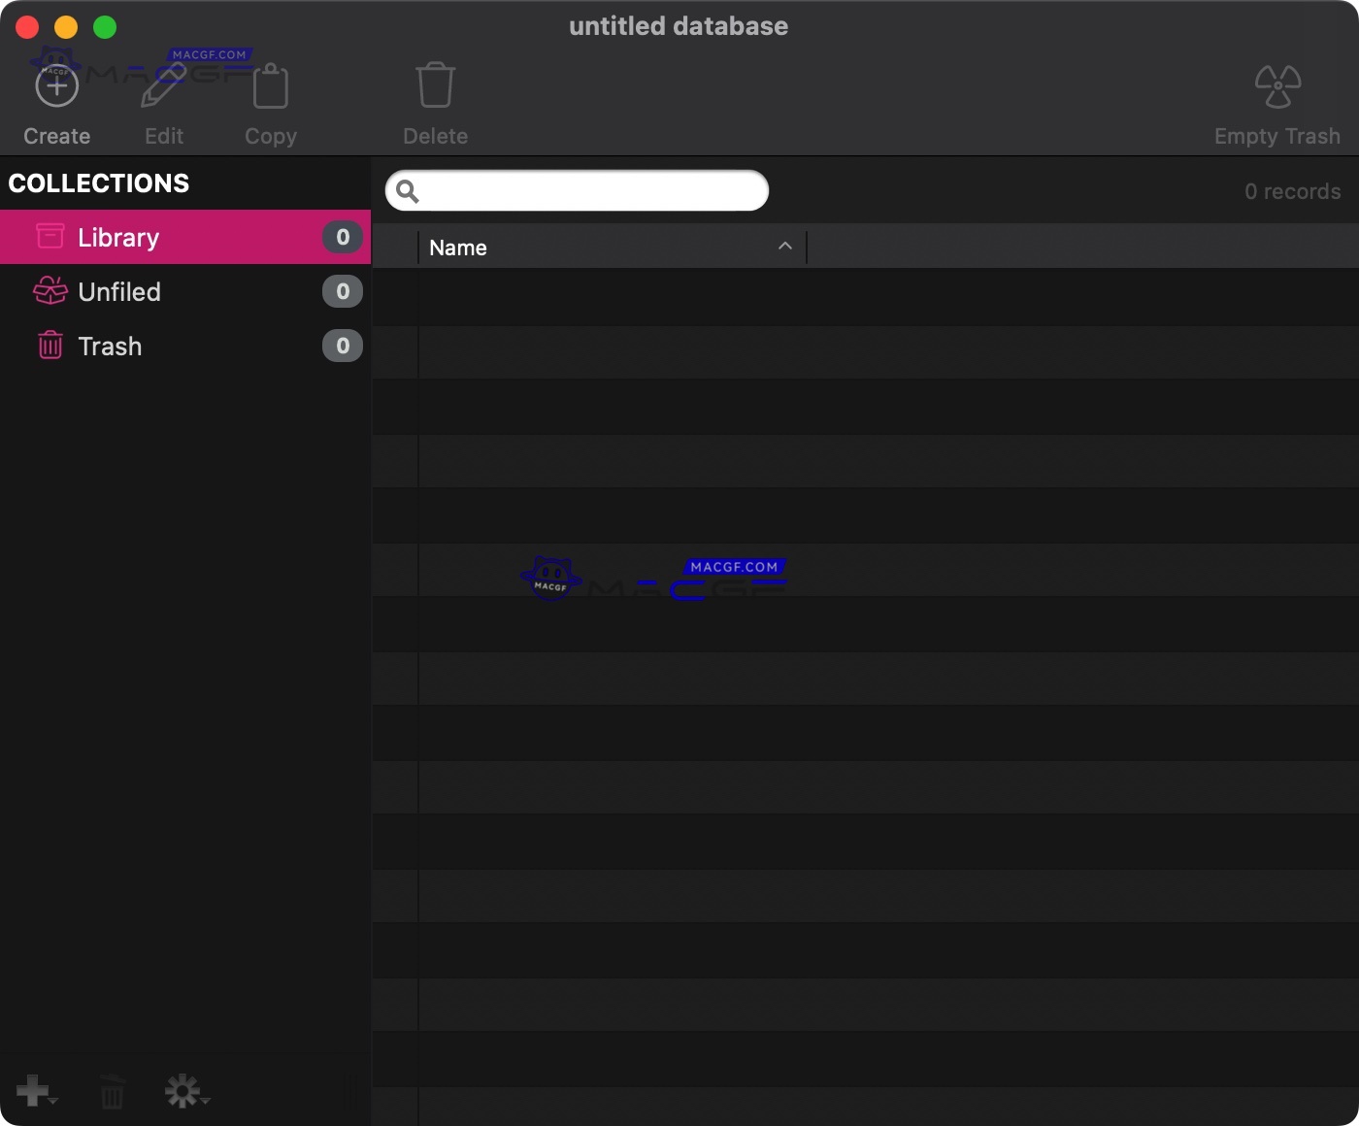Click inside the search field
Screen dimensions: 1359x1126
577,190
